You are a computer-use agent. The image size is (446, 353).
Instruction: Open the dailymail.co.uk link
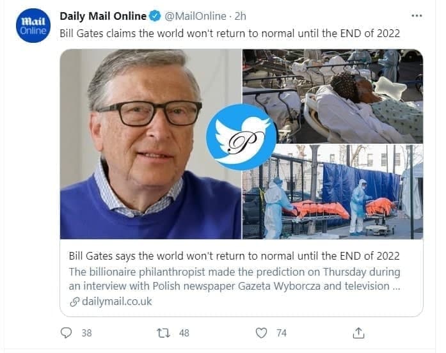[x=116, y=301]
